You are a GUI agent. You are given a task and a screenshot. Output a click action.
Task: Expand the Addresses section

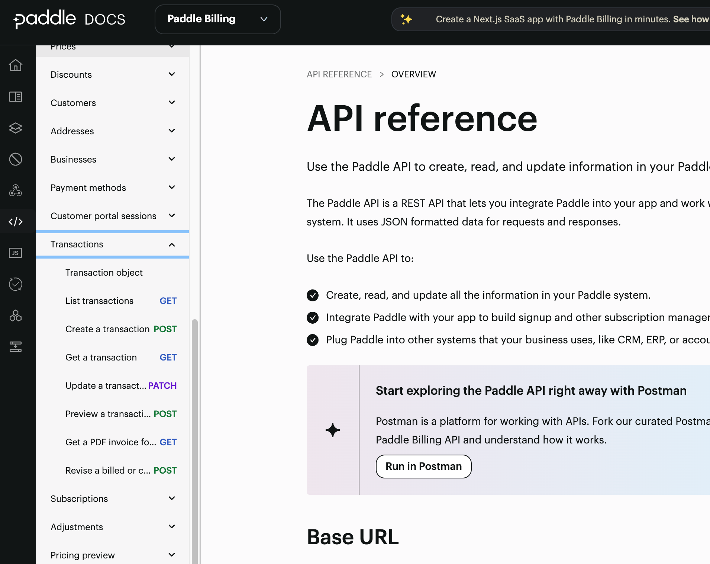coord(112,131)
